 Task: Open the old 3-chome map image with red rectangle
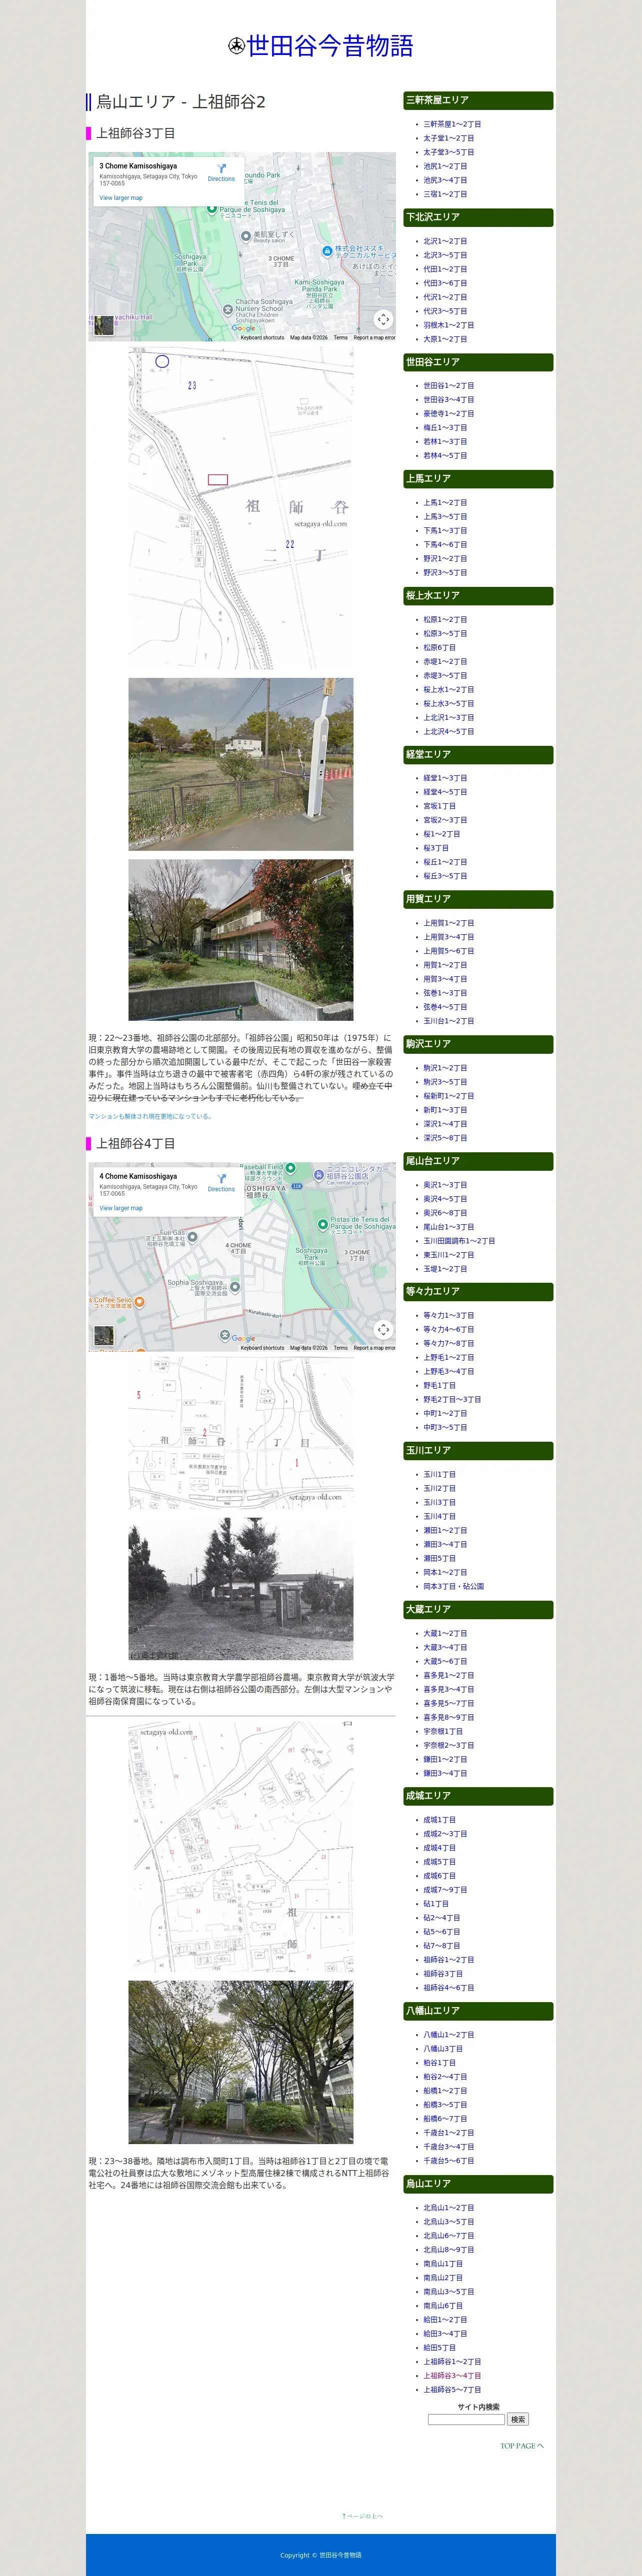click(241, 508)
